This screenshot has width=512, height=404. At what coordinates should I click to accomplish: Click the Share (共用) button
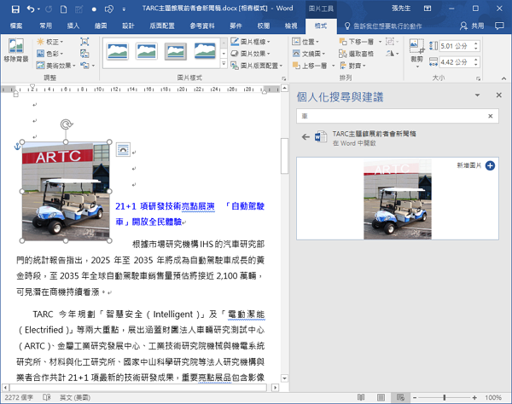pos(472,26)
